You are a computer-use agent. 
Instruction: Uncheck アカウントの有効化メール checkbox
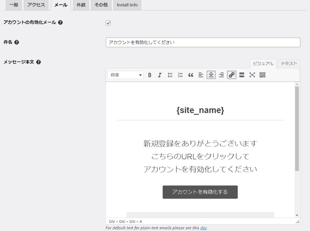tap(108, 23)
